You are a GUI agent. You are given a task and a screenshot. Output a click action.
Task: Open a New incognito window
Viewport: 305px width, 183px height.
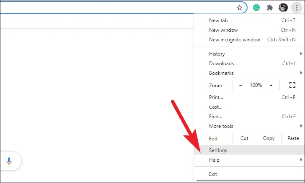click(x=249, y=40)
